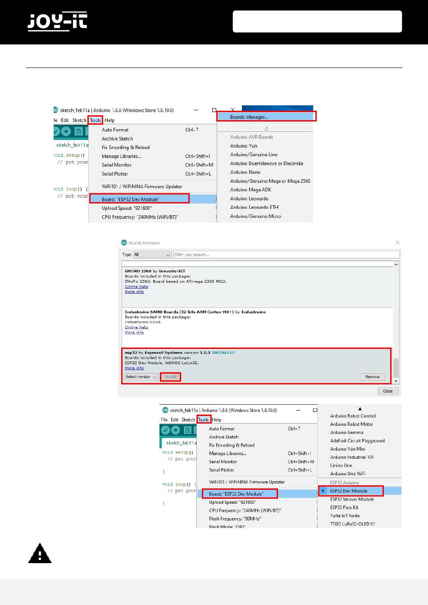This screenshot has width=428, height=605.
Task: Open More info link under Industruino SAMD
Action: coord(134,332)
